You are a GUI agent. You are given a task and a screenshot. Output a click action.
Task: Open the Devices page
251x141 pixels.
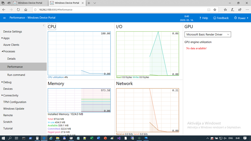click(x=8, y=89)
